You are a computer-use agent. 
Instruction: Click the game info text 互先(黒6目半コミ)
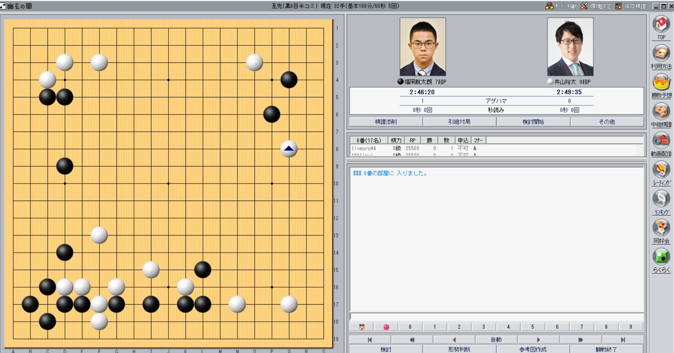(295, 6)
